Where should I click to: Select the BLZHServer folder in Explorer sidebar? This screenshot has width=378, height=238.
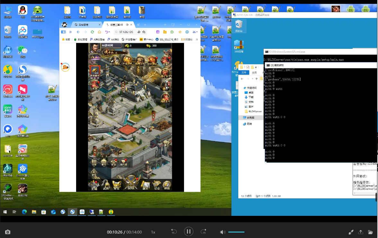coord(253,111)
